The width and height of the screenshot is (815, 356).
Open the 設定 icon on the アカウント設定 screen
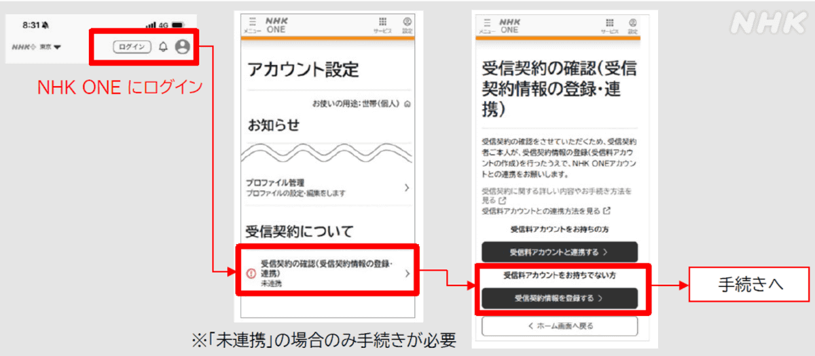406,24
